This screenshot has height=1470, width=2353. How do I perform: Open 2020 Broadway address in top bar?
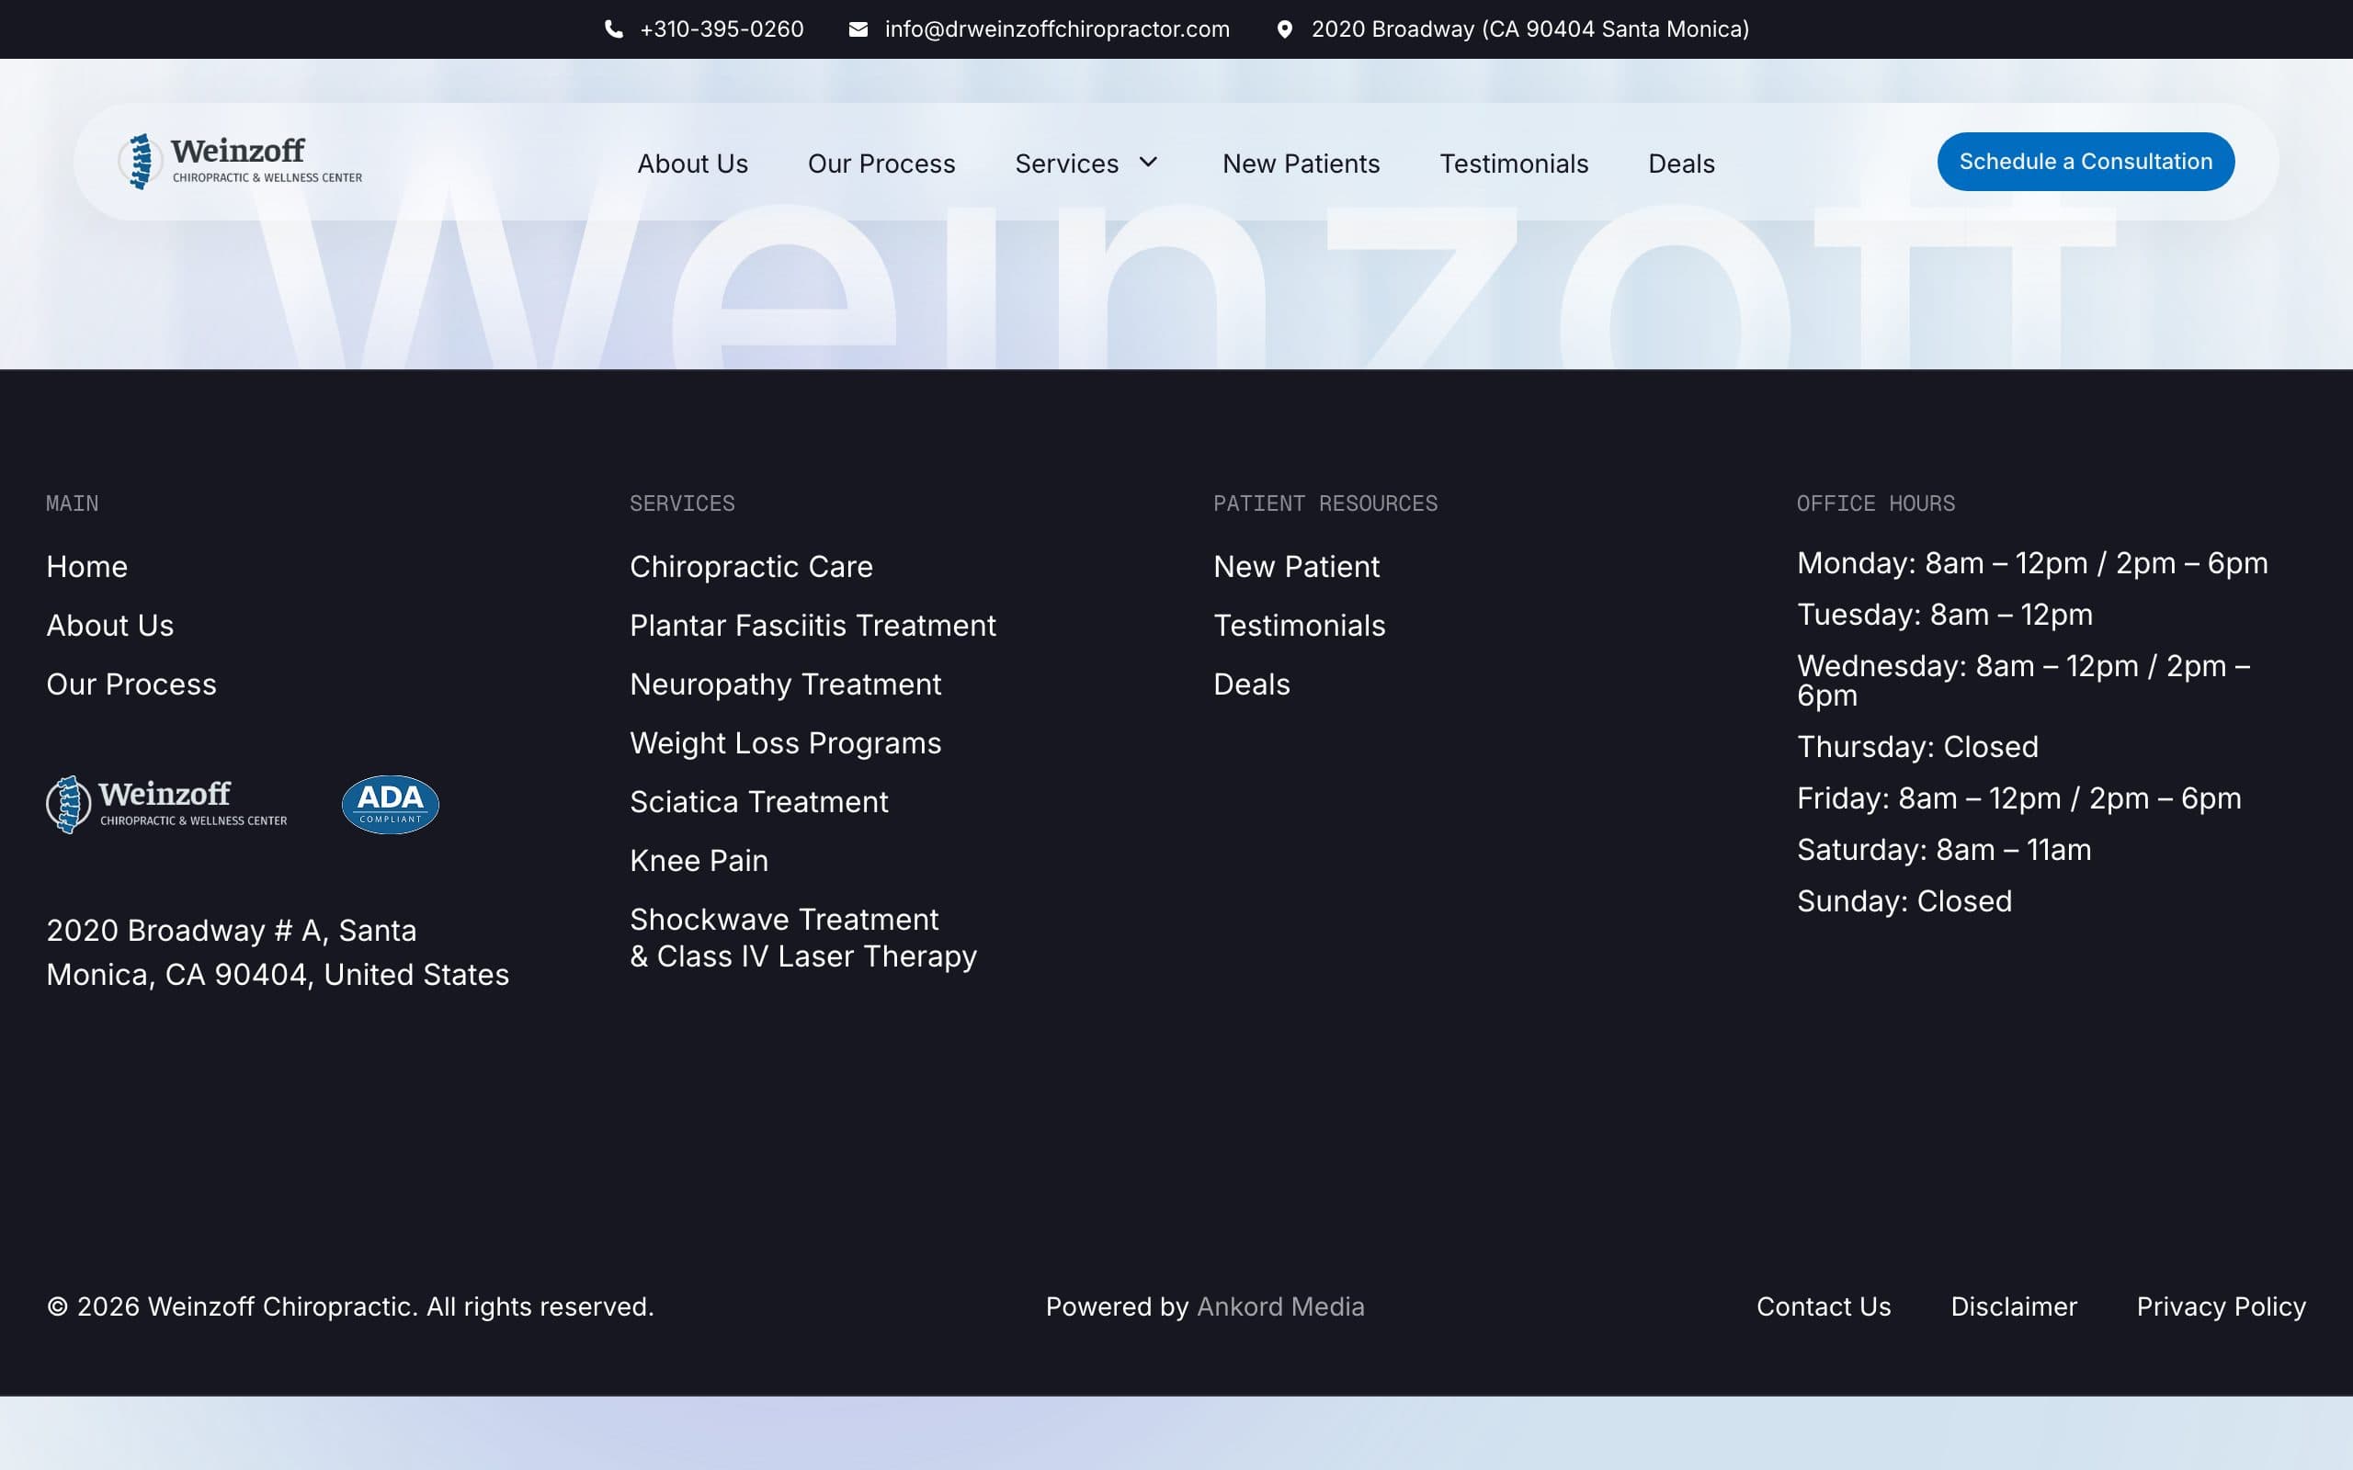1530,29
